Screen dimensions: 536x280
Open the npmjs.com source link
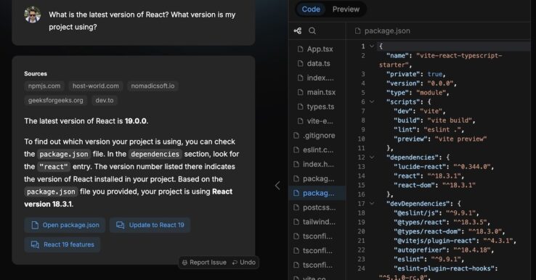44,86
